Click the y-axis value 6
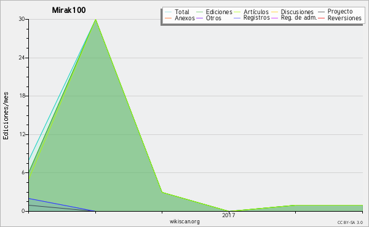This screenshot has width=369, height=227. (x=23, y=172)
